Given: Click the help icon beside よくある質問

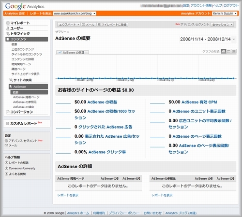Looking at the screenshot, I should point(6,174).
